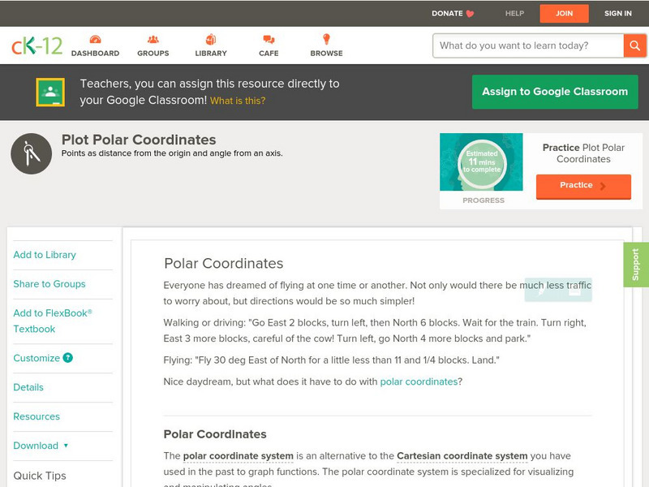Click the bold 'Polar Coordinates' section subheading
The width and height of the screenshot is (649, 487).
coord(215,434)
